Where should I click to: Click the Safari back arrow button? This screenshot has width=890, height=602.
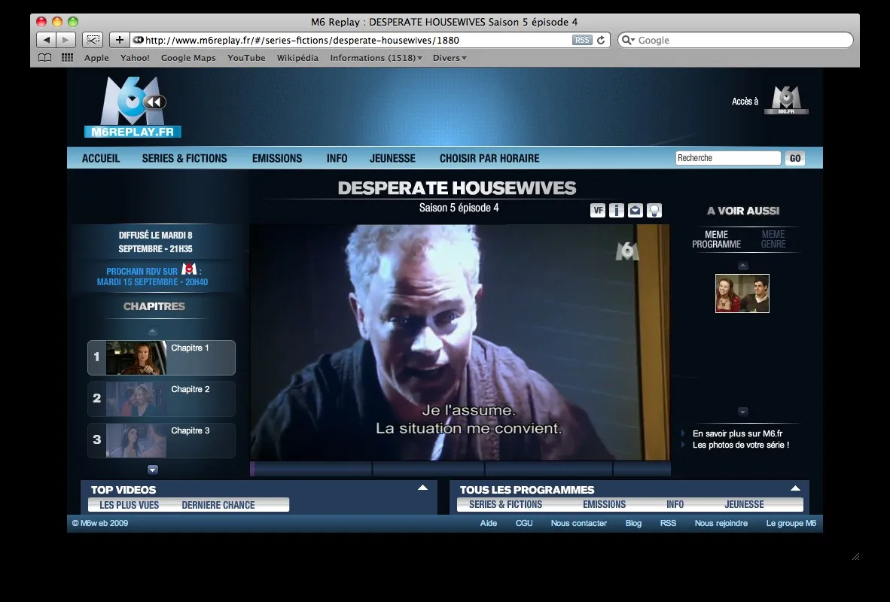pyautogui.click(x=47, y=40)
